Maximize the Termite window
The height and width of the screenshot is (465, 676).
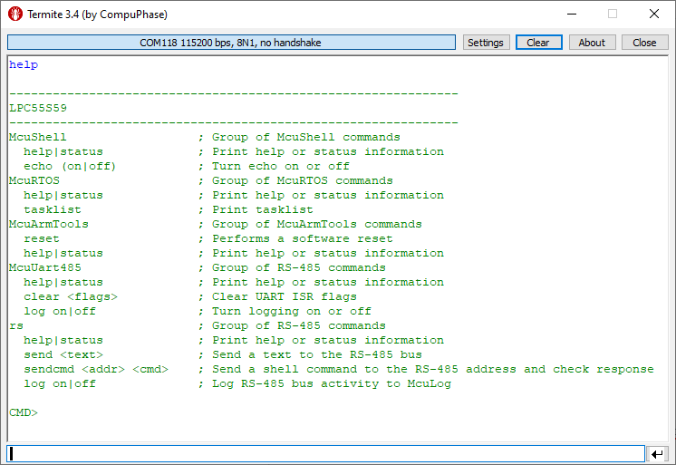pyautogui.click(x=613, y=15)
